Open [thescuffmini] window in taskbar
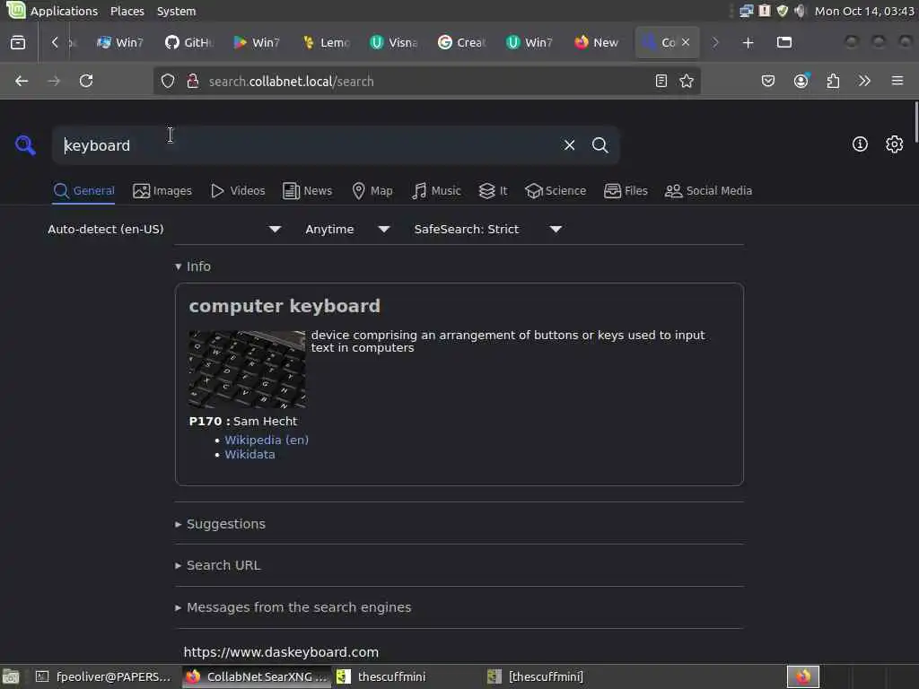 point(536,676)
